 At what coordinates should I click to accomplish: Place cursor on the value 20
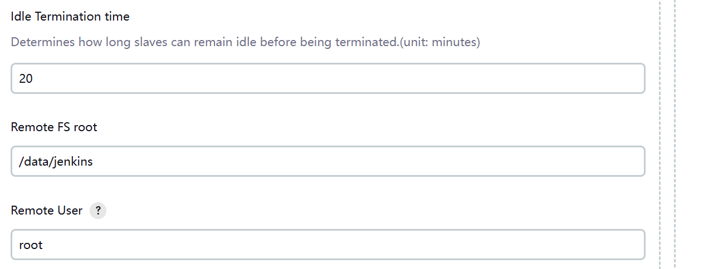26,79
